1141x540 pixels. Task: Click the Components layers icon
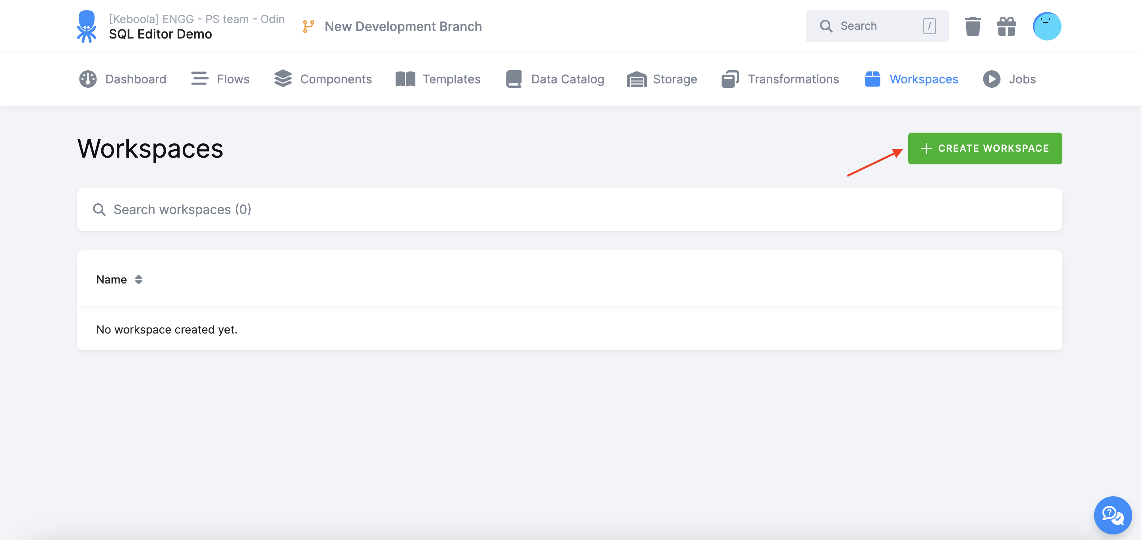click(282, 79)
